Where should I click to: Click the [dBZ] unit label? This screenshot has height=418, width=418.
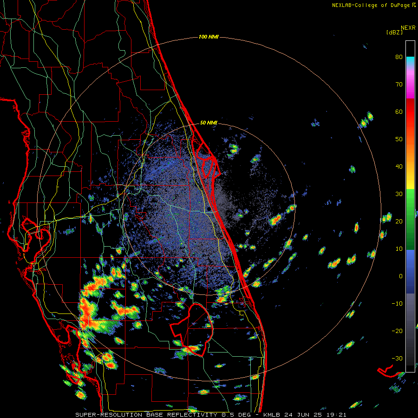(x=394, y=32)
